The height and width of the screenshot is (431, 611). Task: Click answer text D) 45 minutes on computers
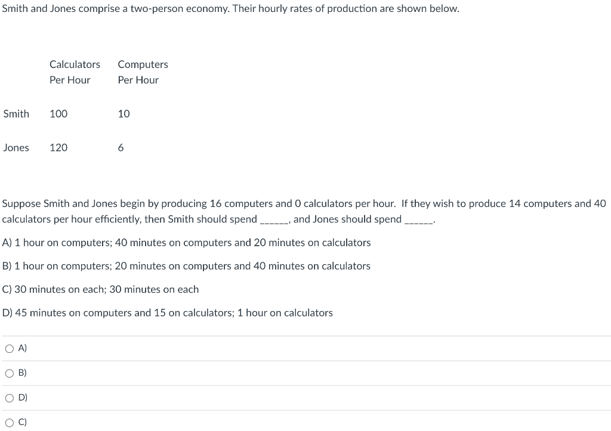click(168, 312)
